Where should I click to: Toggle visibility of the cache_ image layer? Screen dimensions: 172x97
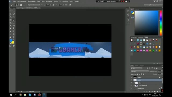[132, 86]
